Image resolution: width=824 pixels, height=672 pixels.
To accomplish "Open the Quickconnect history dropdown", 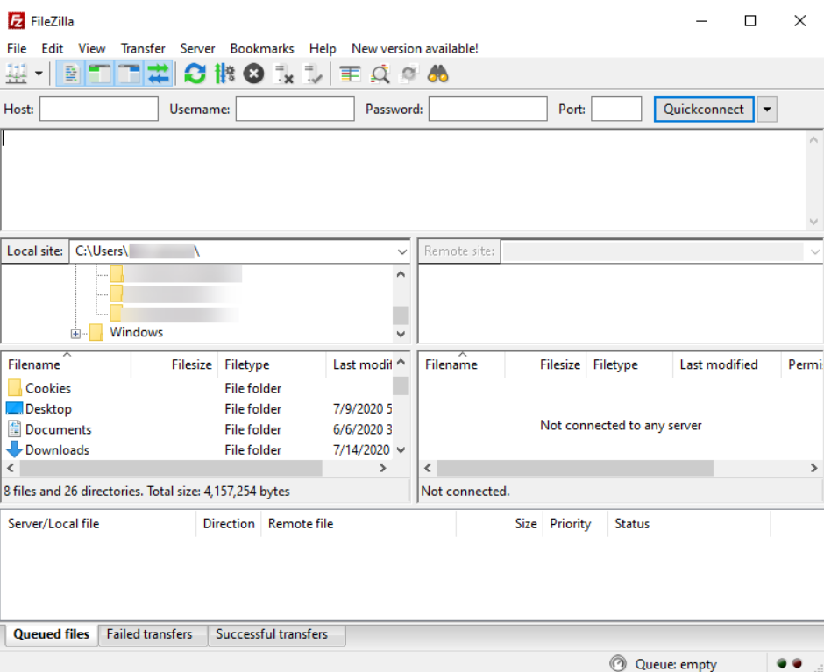I will [768, 109].
